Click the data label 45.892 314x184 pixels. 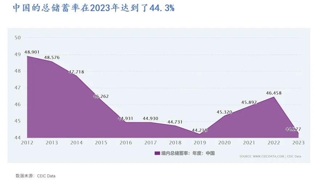[249, 102]
